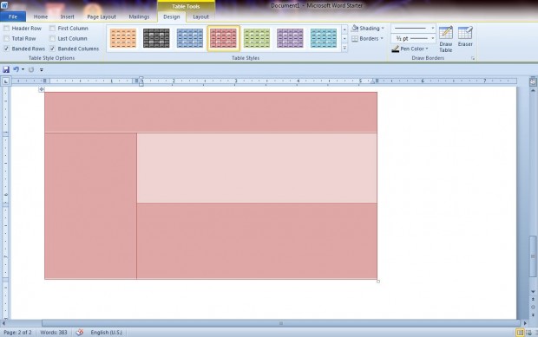This screenshot has width=538, height=337.
Task: Select the Eraser tool
Action: point(465,36)
